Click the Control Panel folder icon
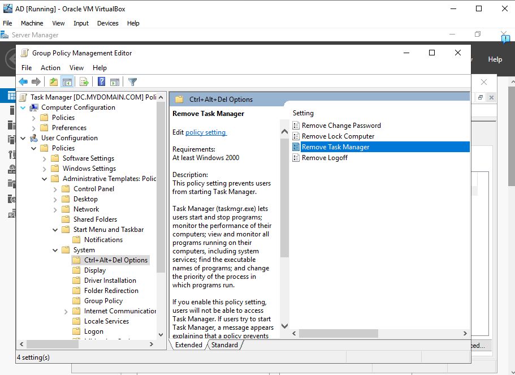515x375 pixels. tap(66, 189)
